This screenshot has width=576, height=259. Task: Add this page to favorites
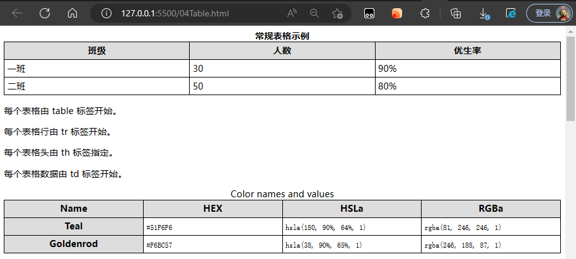tap(337, 14)
